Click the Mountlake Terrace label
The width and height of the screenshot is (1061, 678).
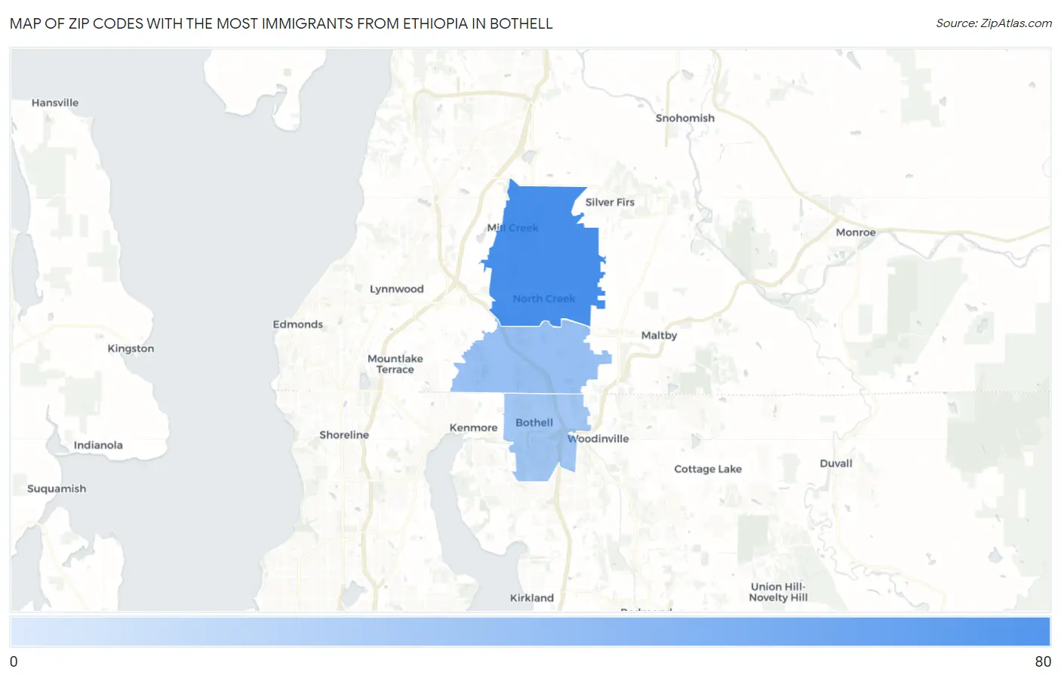tap(395, 364)
